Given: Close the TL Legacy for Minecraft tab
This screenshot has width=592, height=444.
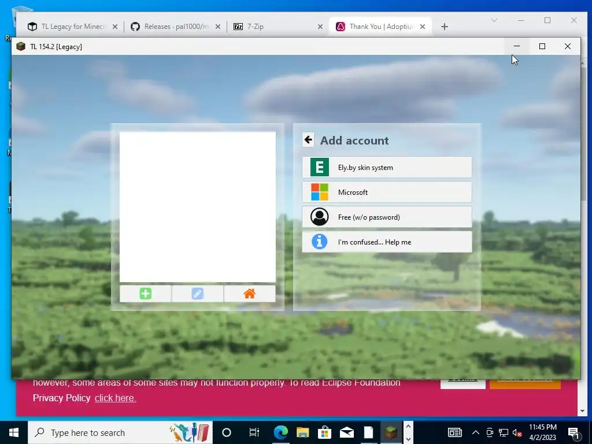Looking at the screenshot, I should (x=115, y=27).
